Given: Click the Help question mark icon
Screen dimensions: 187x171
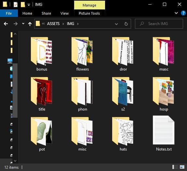Looking at the screenshot, I should coord(183,13).
